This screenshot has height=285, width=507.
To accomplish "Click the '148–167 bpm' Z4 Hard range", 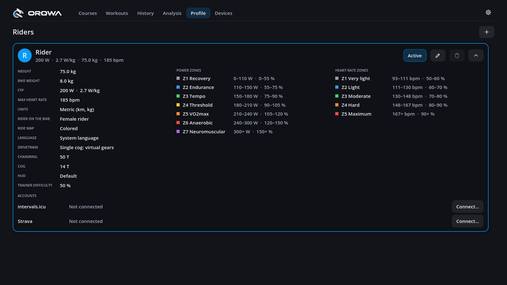I will (408, 105).
